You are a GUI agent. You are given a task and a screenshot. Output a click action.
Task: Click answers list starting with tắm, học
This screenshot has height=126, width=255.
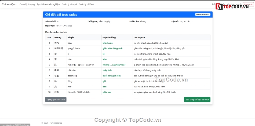[147, 70]
